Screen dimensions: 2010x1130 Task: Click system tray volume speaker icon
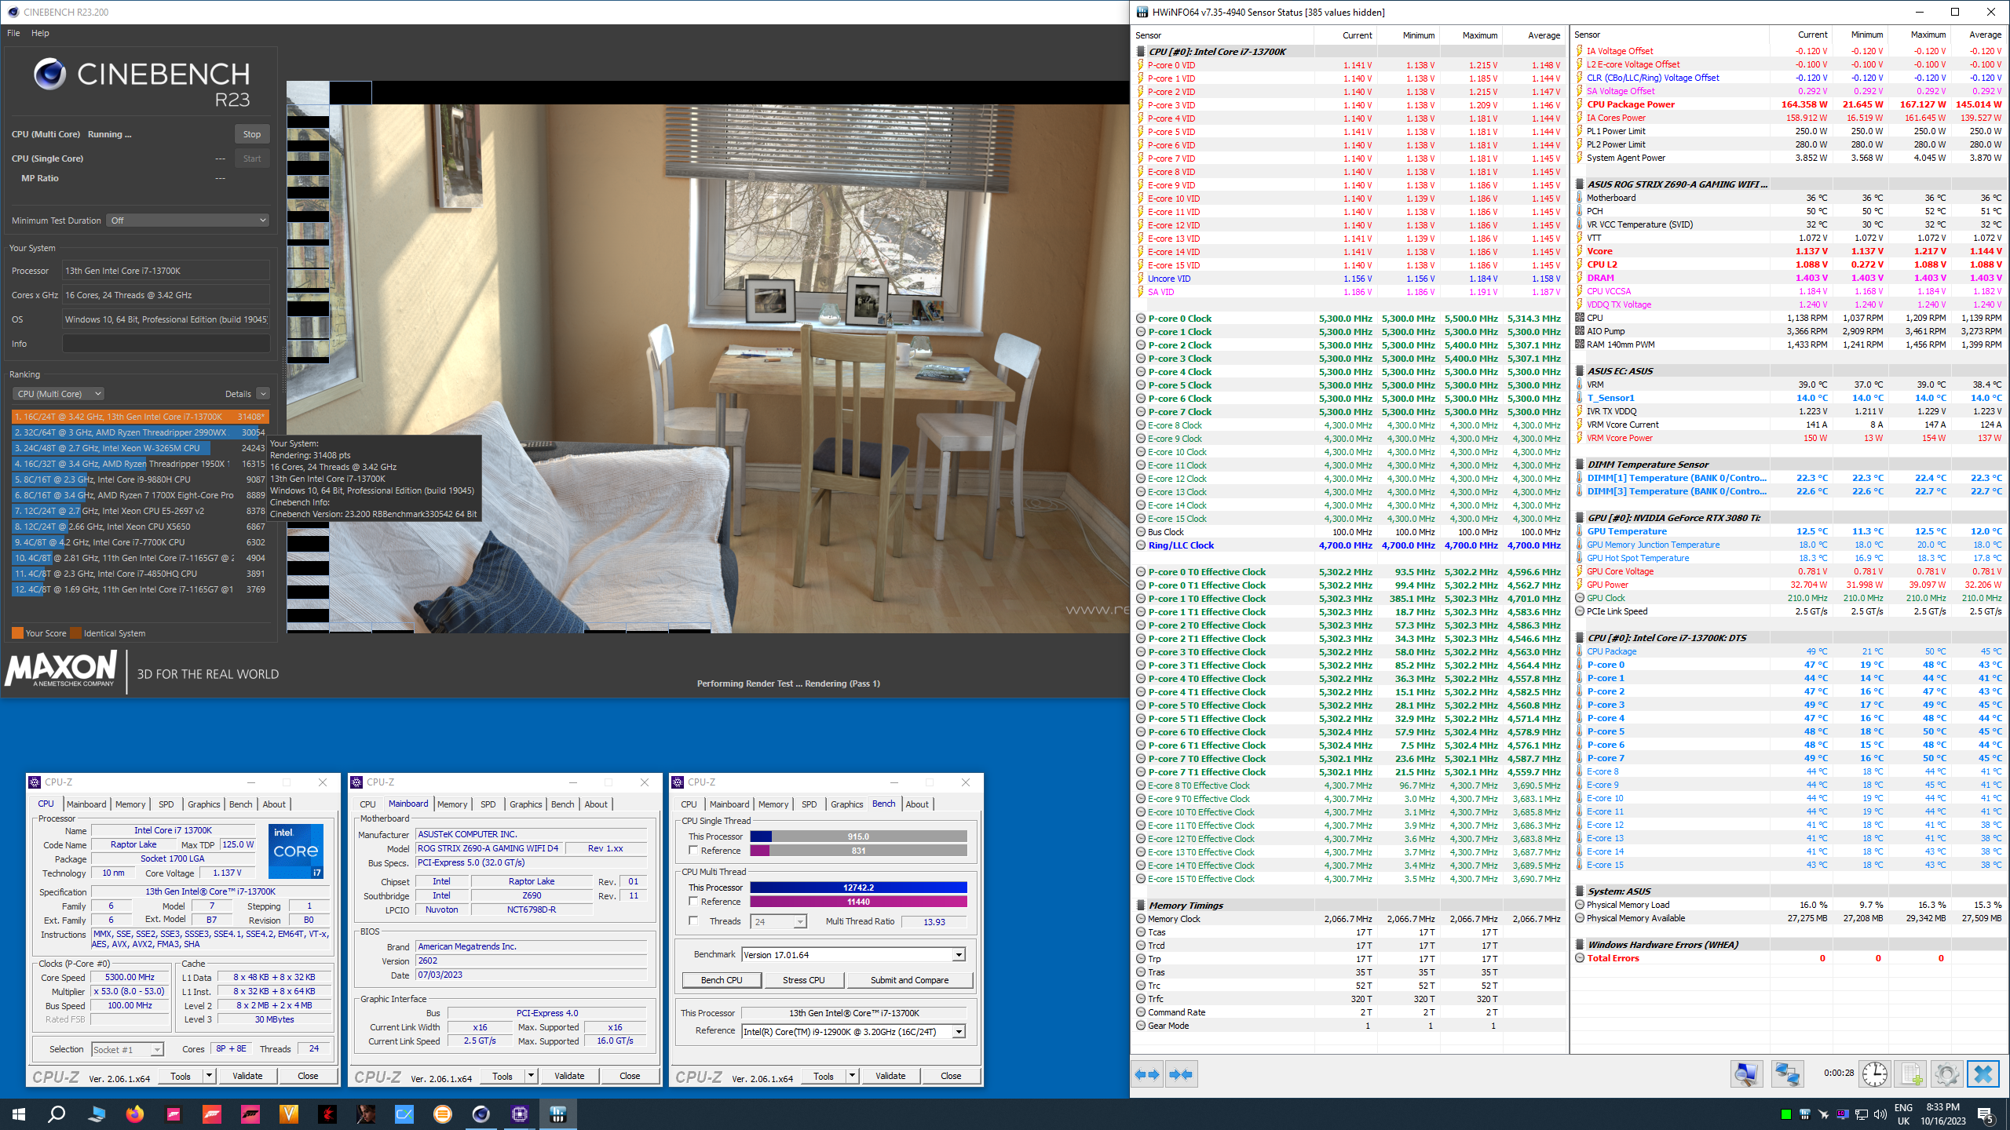(x=1880, y=1114)
